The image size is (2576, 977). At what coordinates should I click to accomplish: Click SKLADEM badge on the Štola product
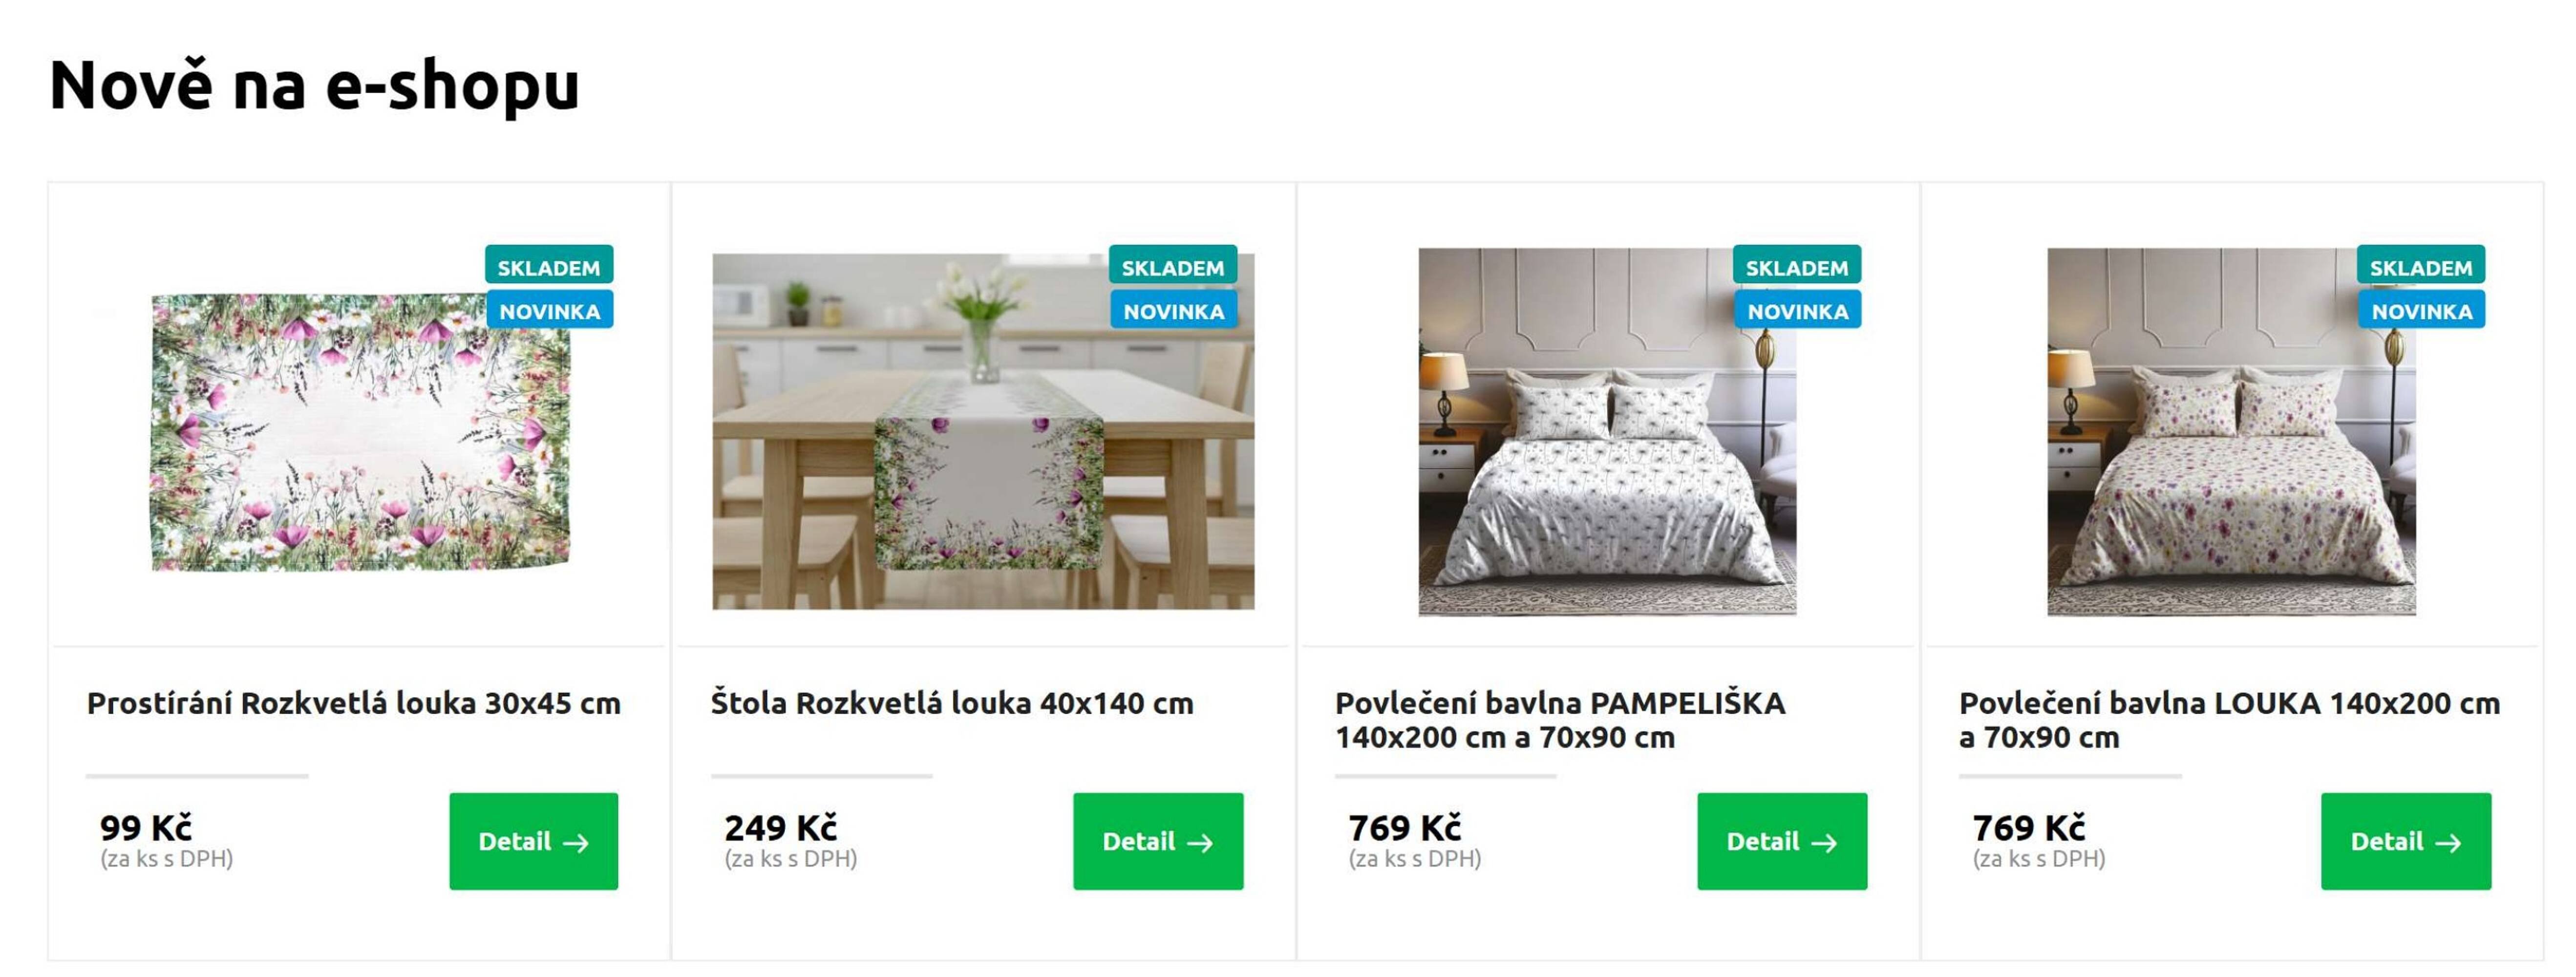pos(1173,266)
